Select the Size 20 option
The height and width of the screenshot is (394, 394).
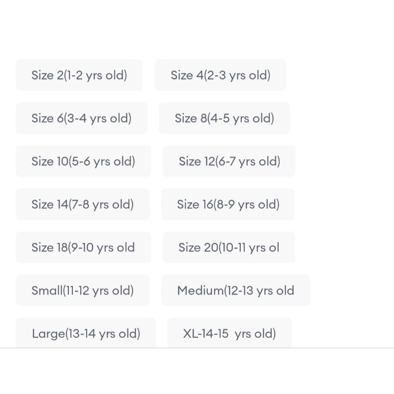click(x=229, y=247)
